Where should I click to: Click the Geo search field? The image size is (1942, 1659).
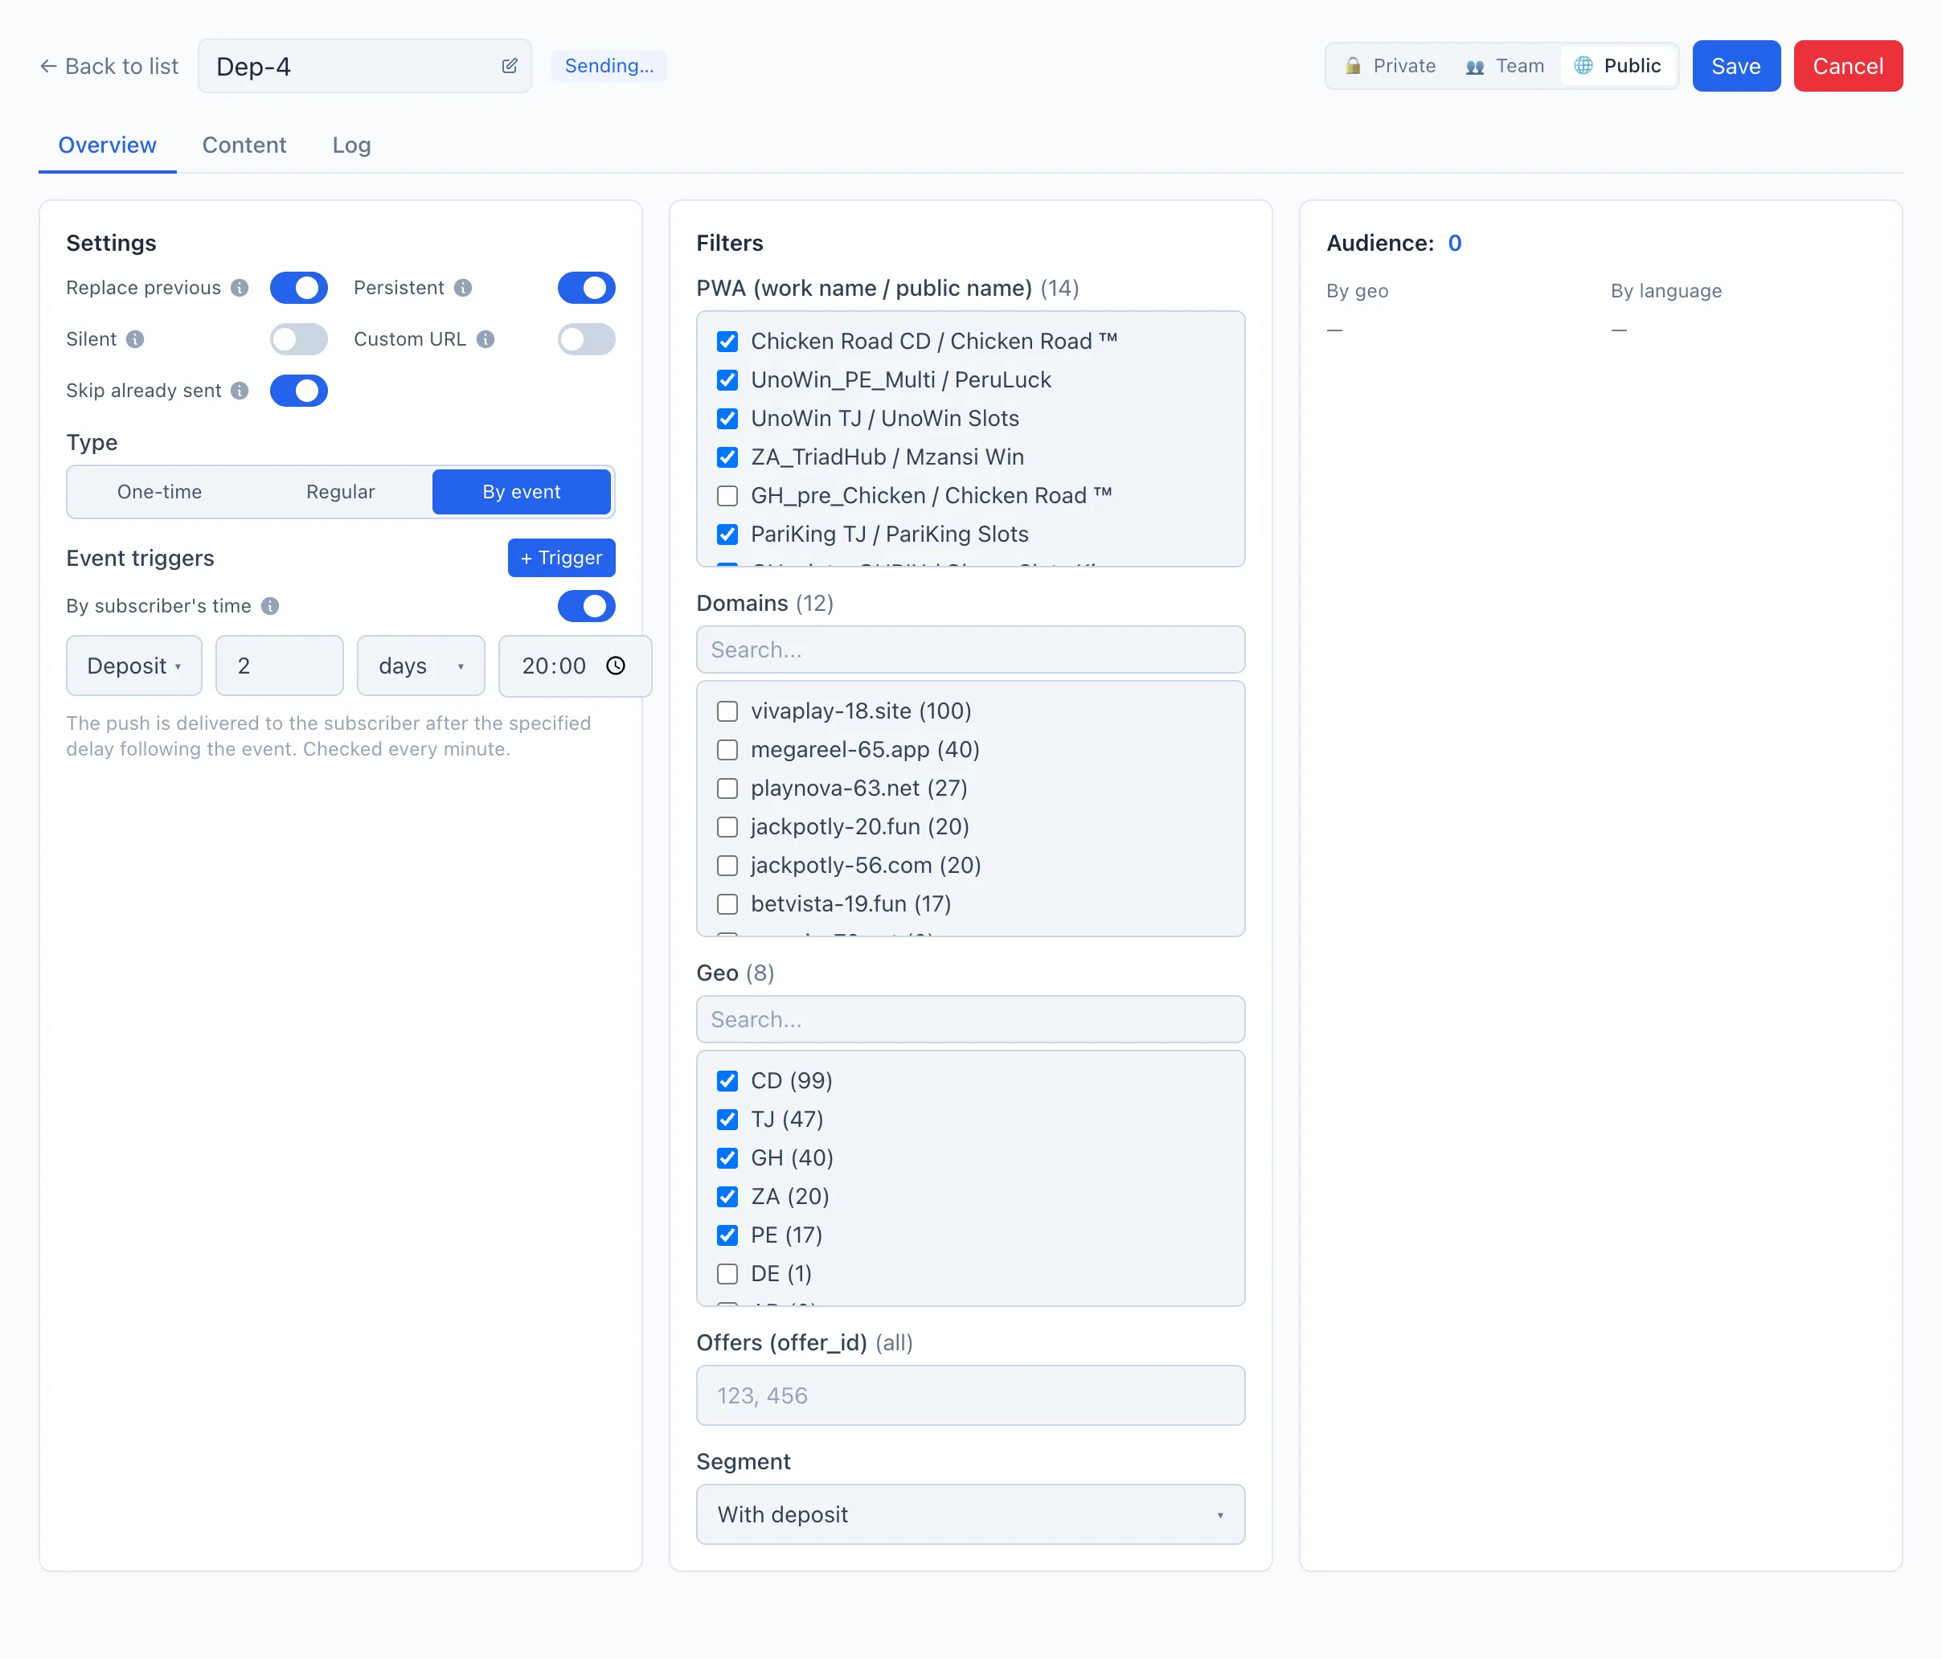point(970,1019)
